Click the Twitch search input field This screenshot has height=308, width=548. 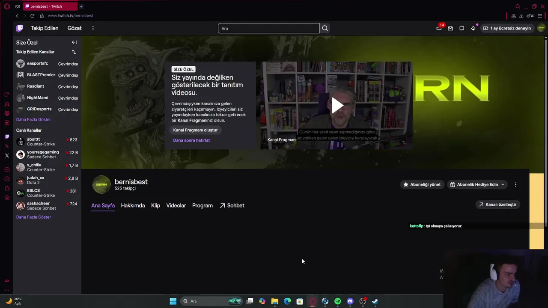point(269,28)
